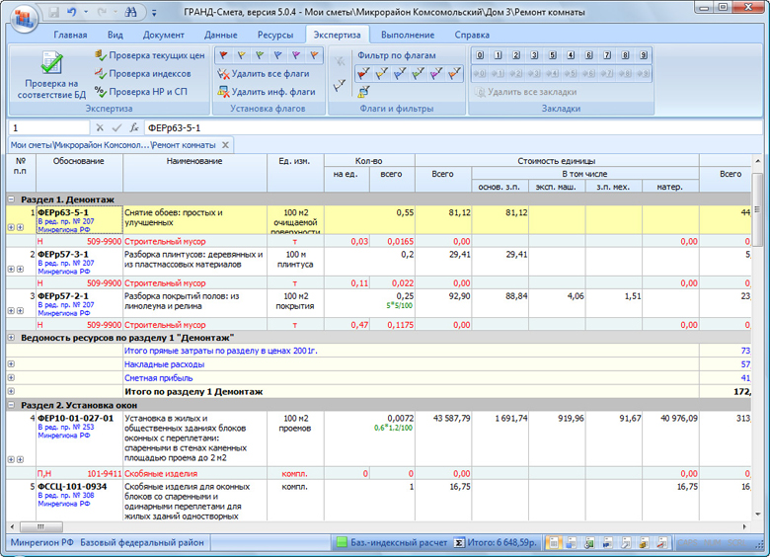Toggle bookmark 0 in Закладки
Image resolution: width=770 pixels, height=557 pixels.
pyautogui.click(x=480, y=55)
